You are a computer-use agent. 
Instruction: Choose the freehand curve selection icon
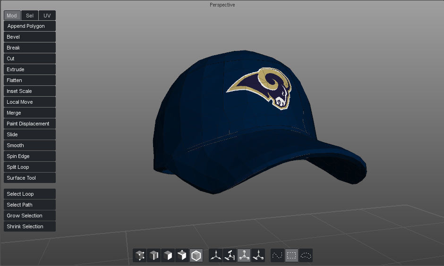click(278, 255)
